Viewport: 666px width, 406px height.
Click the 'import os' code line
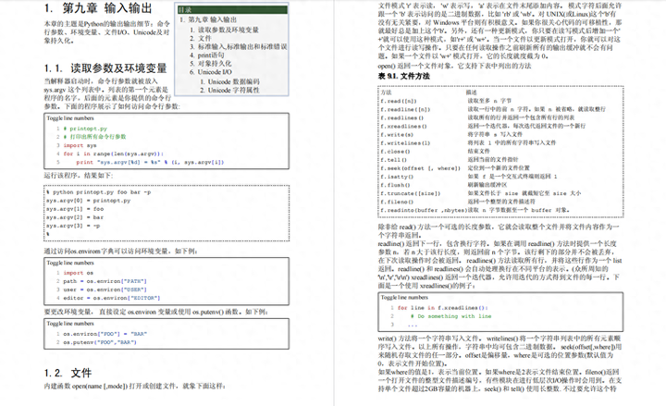(x=78, y=273)
